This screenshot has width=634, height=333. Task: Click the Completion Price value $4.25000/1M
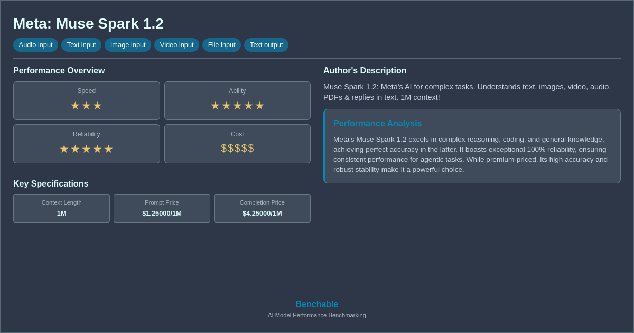point(262,214)
